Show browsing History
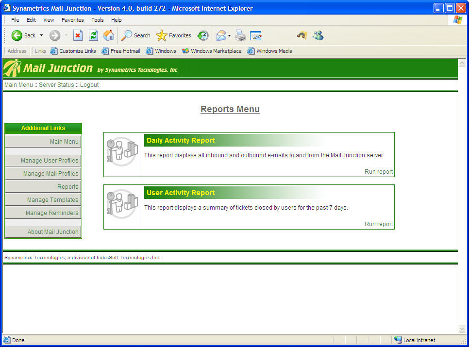Screen dimensions: 469x347 [203, 35]
